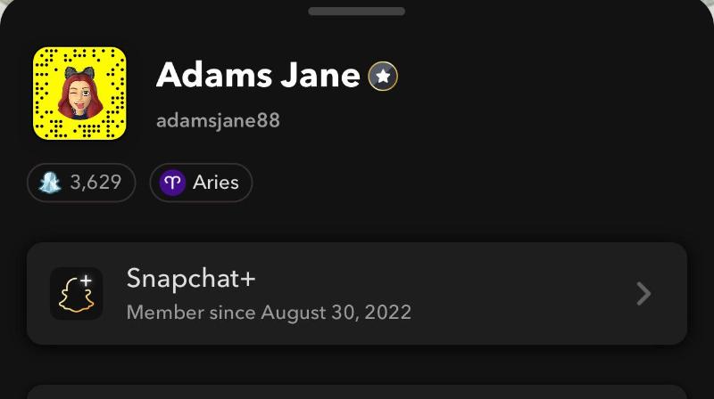
Task: Open the yellow Snapcode image
Action: pos(79,94)
